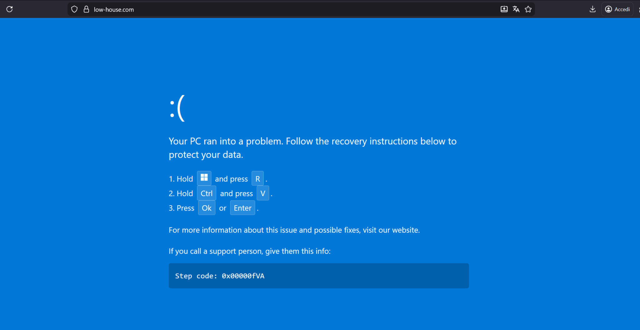This screenshot has width=640, height=330.
Task: Click the site security padlock icon
Action: tap(86, 9)
